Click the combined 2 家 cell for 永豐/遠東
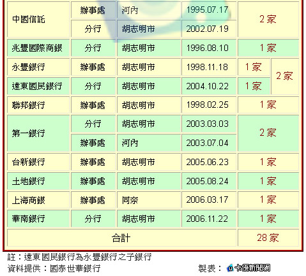The height and width of the screenshot is (276, 306). (285, 76)
